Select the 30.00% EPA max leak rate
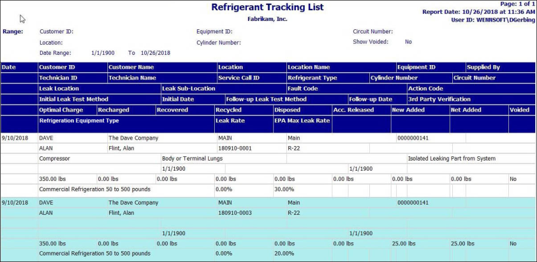This screenshot has height=262, width=537. pos(285,189)
